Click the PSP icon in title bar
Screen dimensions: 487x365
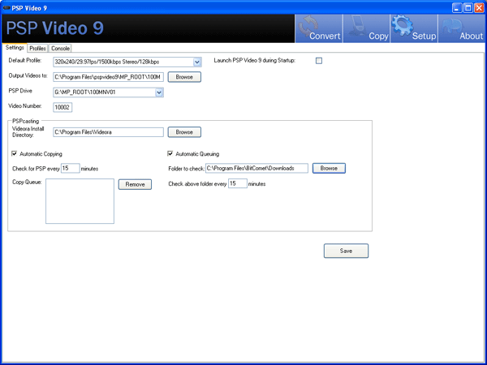point(6,8)
